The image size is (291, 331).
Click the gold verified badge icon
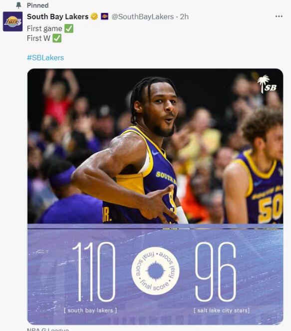(x=94, y=16)
